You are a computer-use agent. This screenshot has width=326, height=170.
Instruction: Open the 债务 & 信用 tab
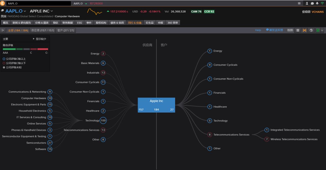pyautogui.click(x=117, y=23)
